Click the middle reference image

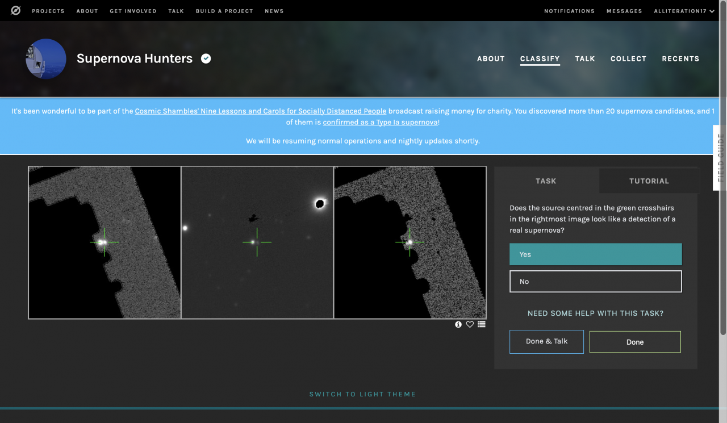257,242
